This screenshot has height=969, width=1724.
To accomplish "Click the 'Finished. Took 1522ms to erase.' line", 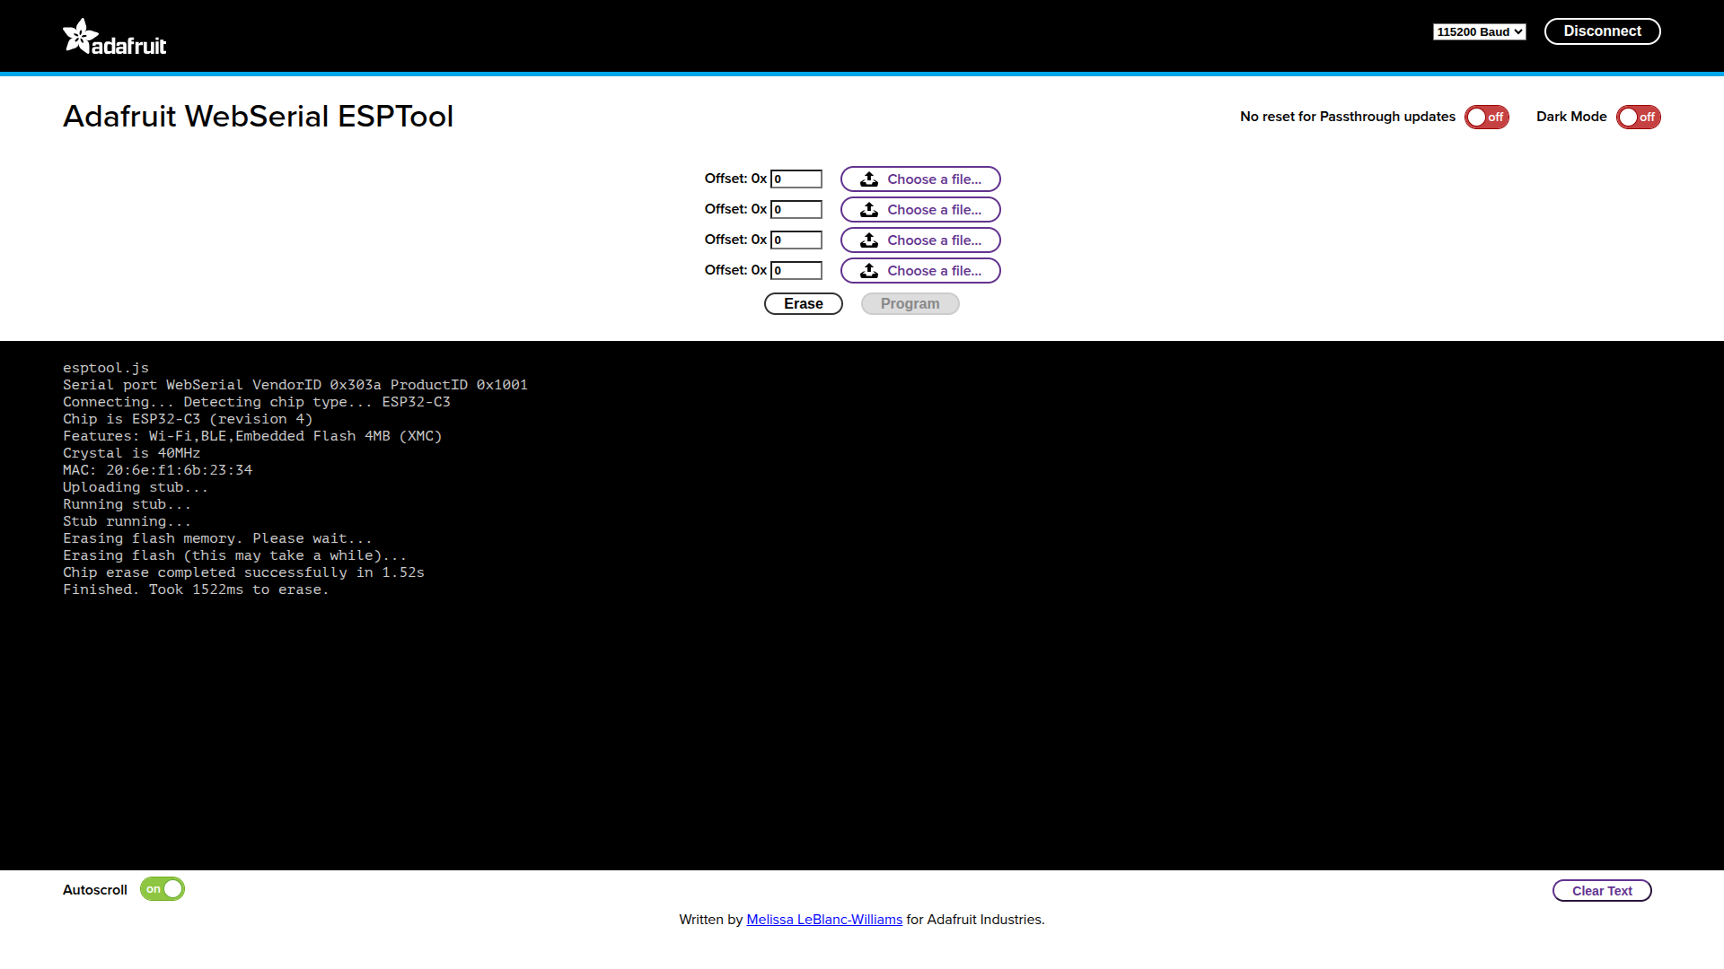I will [196, 589].
